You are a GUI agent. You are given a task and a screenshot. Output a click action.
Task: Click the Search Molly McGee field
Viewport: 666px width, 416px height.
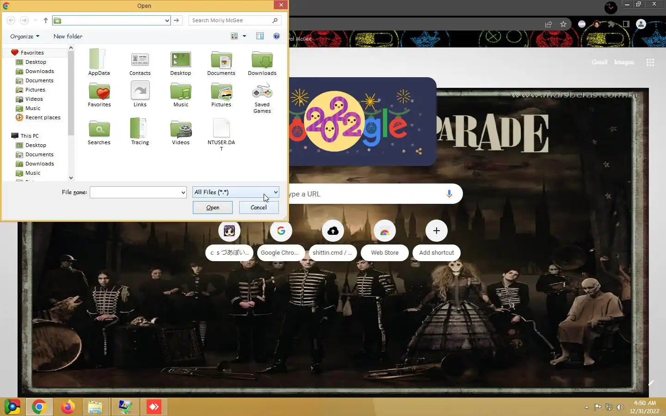coord(234,20)
